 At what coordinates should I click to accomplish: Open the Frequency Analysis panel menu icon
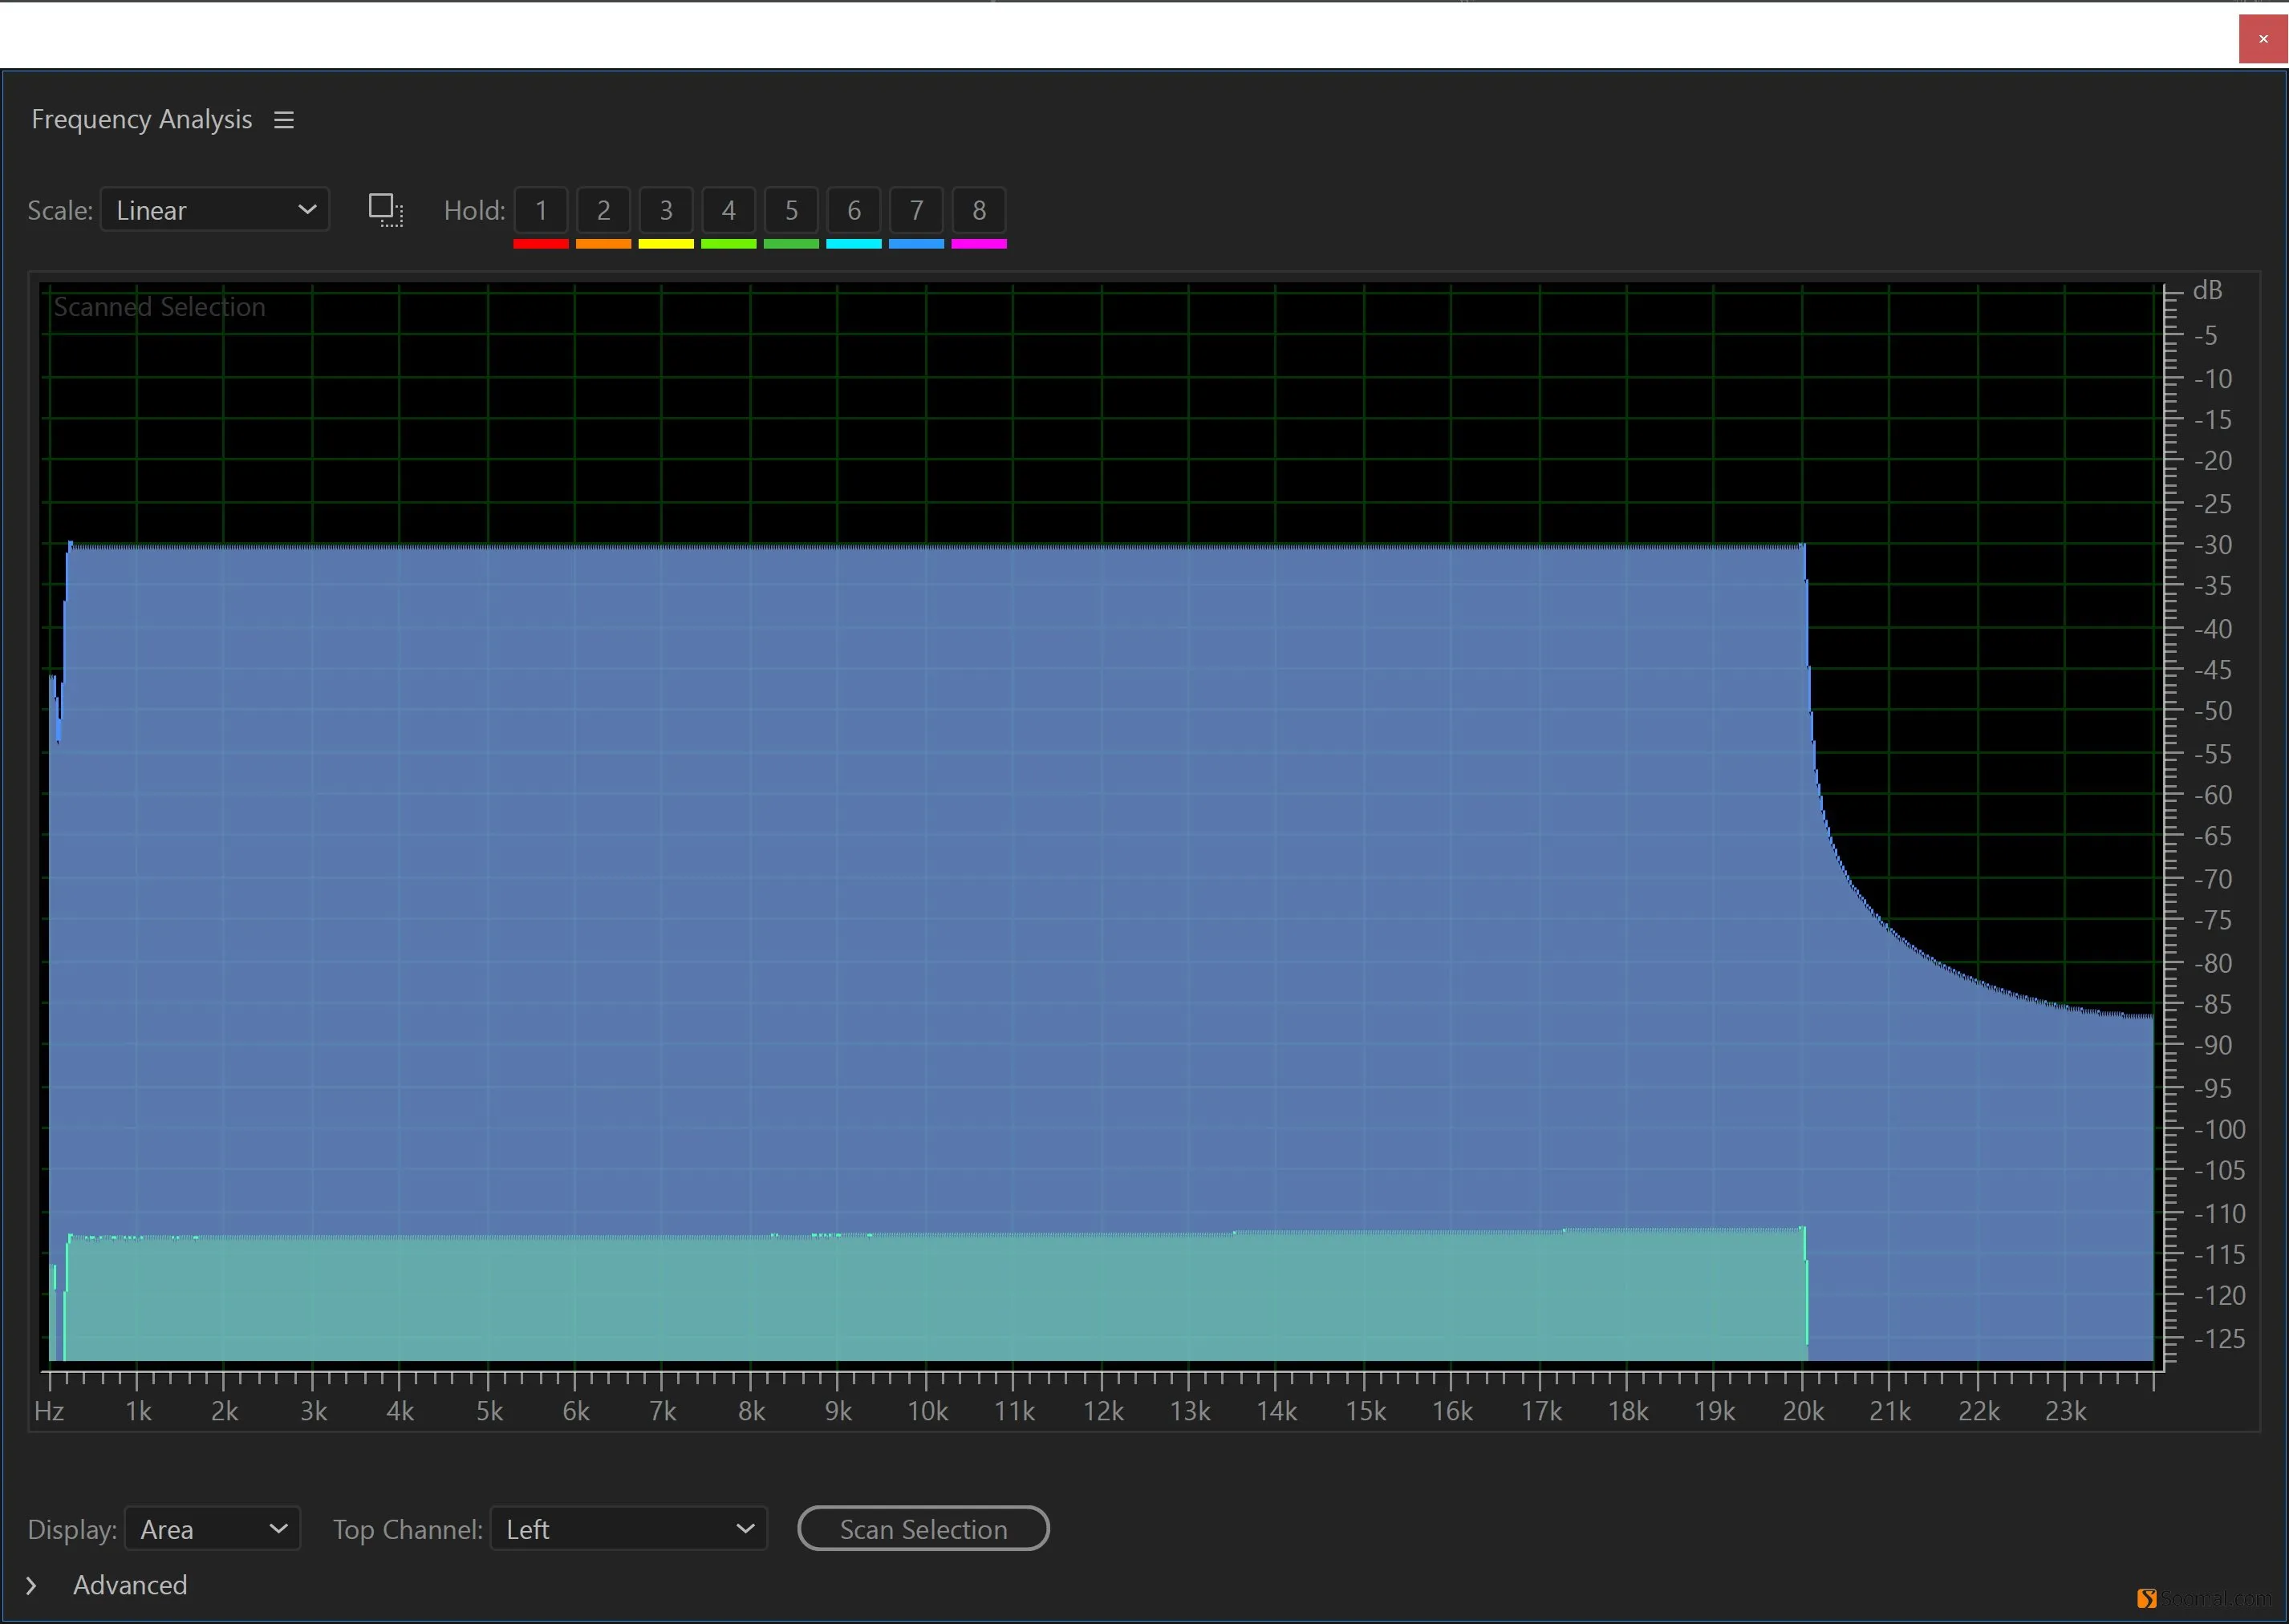284,120
